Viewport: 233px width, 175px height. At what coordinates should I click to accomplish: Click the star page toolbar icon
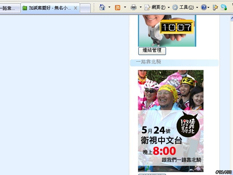(x=215, y=7)
